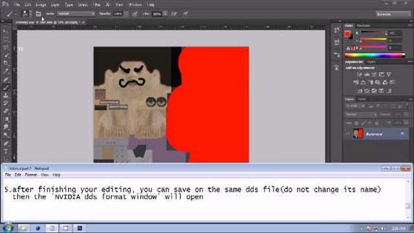Viewport: 414px width, 233px height.
Task: Switch to the Styles tab
Action: [371, 62]
